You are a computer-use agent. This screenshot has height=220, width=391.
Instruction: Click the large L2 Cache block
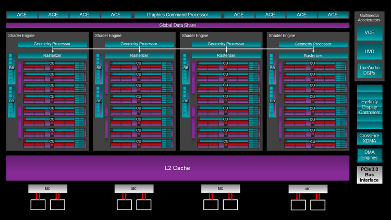(178, 168)
